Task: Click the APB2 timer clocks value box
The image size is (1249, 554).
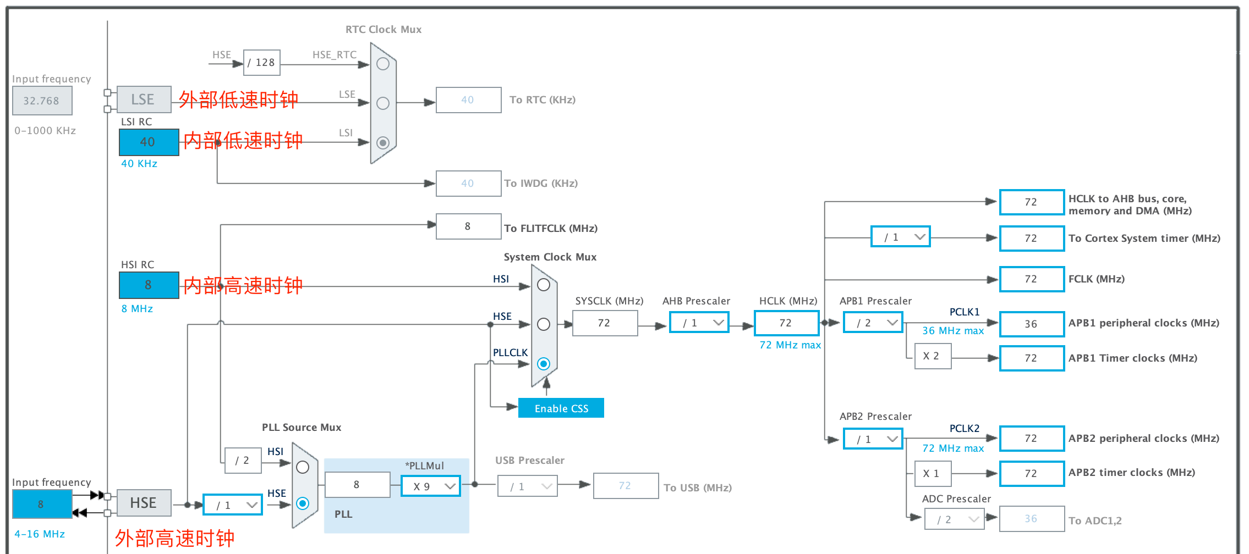Action: pyautogui.click(x=1032, y=474)
